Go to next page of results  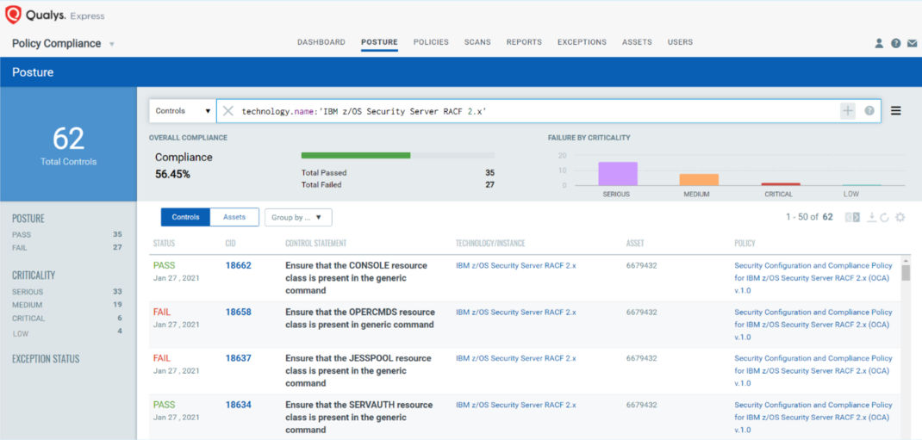tap(857, 217)
